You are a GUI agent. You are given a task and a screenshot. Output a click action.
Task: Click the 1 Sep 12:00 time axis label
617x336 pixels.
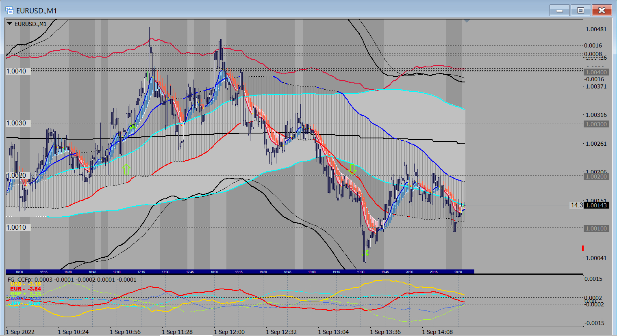pyautogui.click(x=229, y=332)
